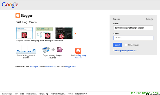Show next templates with orange chevron
Viewport: 160px width, 95px height.
point(75,33)
